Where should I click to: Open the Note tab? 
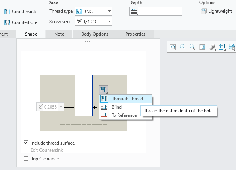point(59,34)
